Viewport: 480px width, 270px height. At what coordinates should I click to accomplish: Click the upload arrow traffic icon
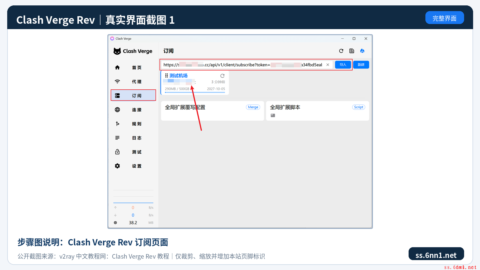pyautogui.click(x=115, y=208)
